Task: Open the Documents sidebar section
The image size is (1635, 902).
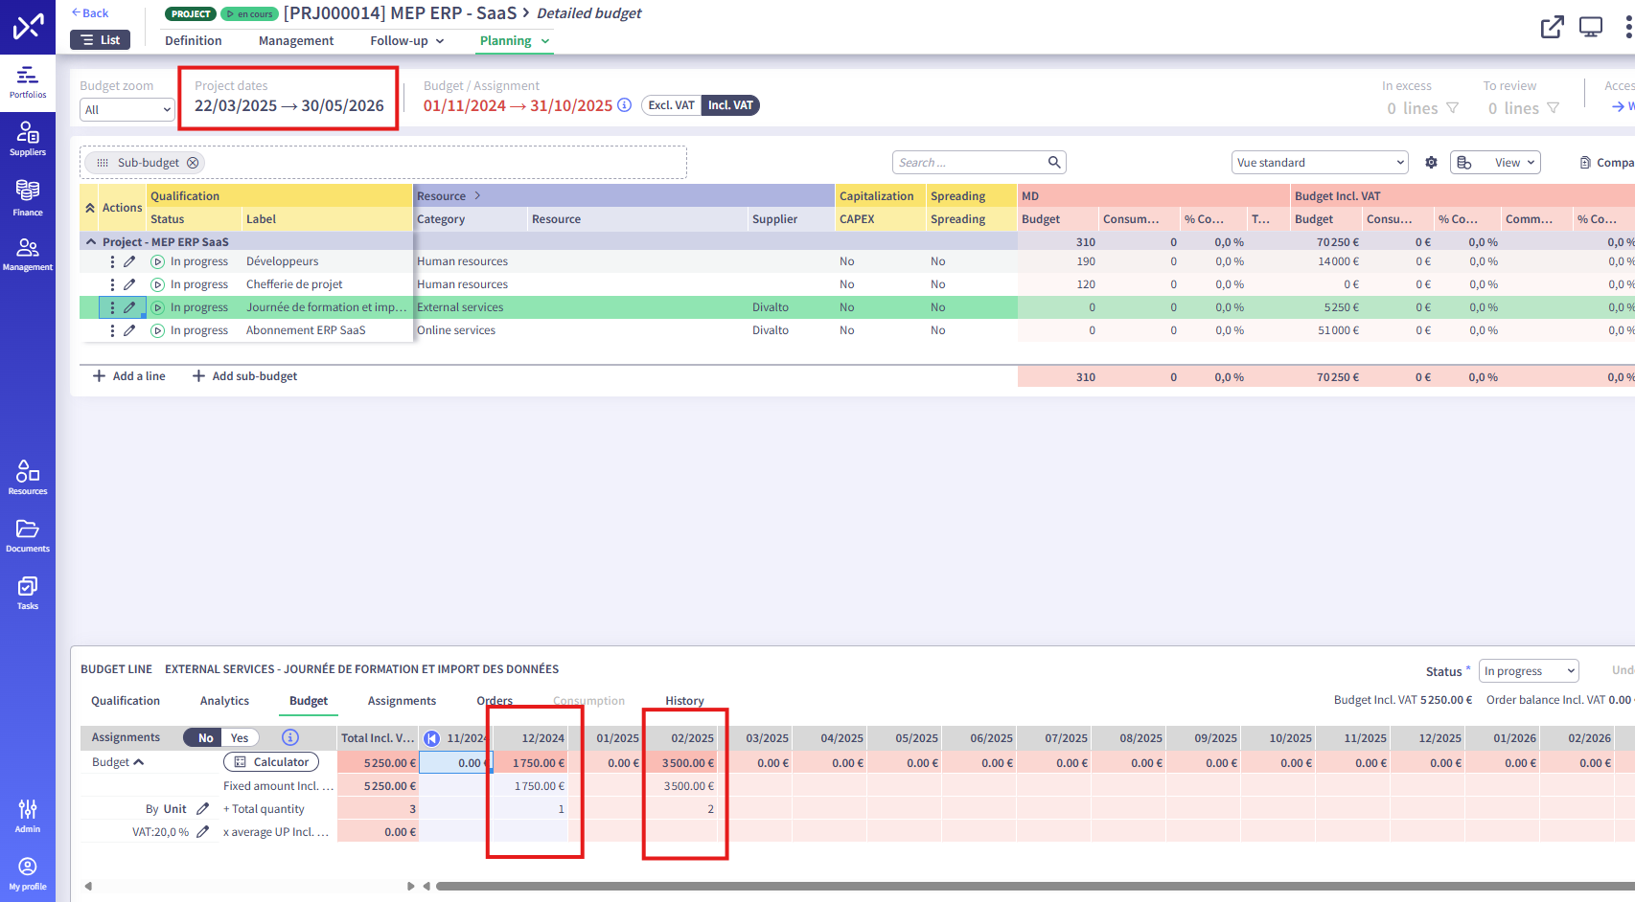Action: [x=28, y=536]
